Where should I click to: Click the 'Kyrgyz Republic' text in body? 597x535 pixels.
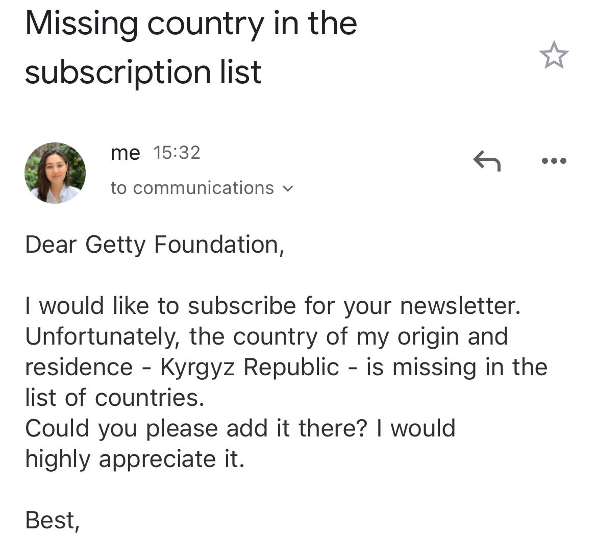click(x=250, y=368)
